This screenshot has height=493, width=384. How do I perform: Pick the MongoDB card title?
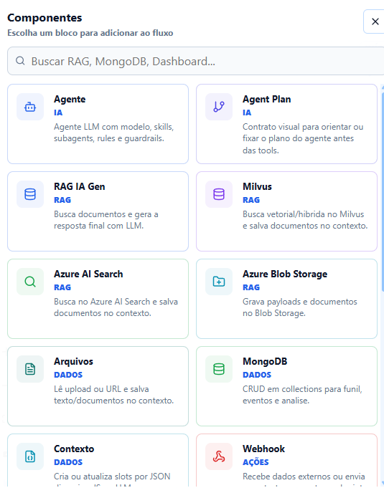point(265,361)
